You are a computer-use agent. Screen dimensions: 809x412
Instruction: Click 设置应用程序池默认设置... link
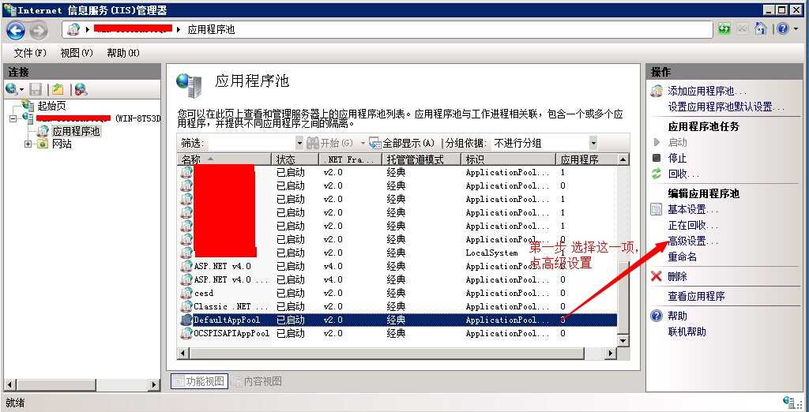[x=726, y=107]
